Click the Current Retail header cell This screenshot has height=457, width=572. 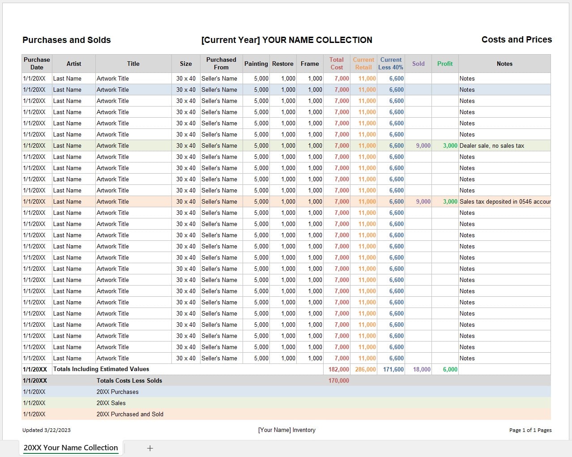[363, 64]
